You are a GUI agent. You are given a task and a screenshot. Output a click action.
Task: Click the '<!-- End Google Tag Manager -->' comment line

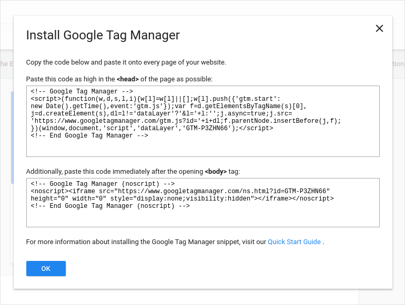click(x=89, y=135)
